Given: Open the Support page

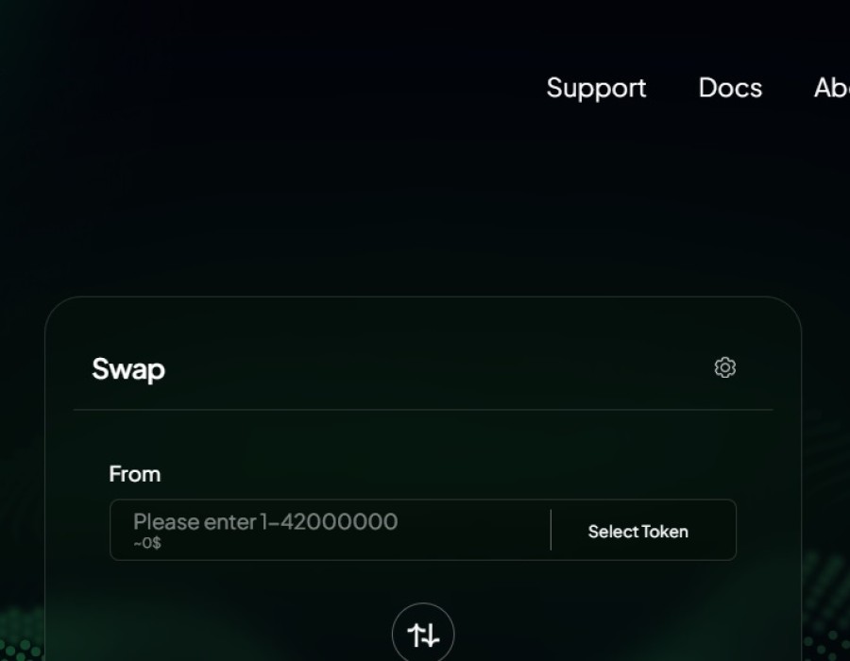Looking at the screenshot, I should click(596, 88).
